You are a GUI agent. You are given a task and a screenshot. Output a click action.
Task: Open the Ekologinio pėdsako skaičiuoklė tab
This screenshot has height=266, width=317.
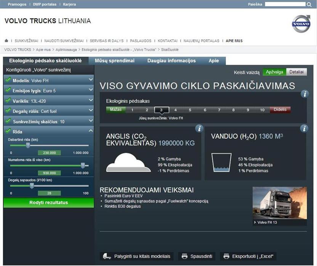[x=45, y=61]
